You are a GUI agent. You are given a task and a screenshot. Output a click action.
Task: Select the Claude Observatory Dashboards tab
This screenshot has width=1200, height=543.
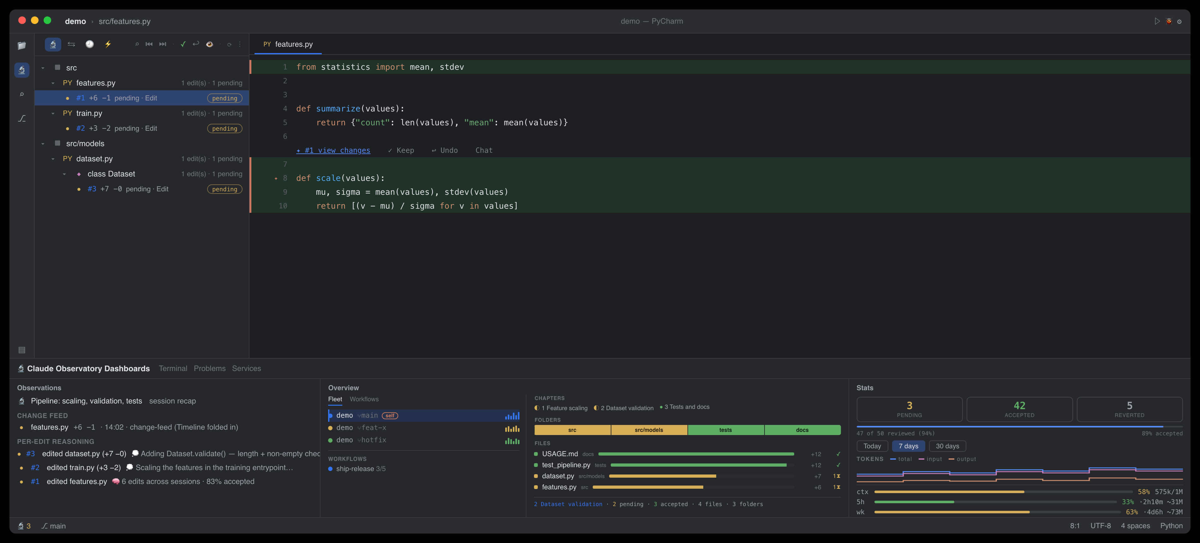(x=84, y=368)
